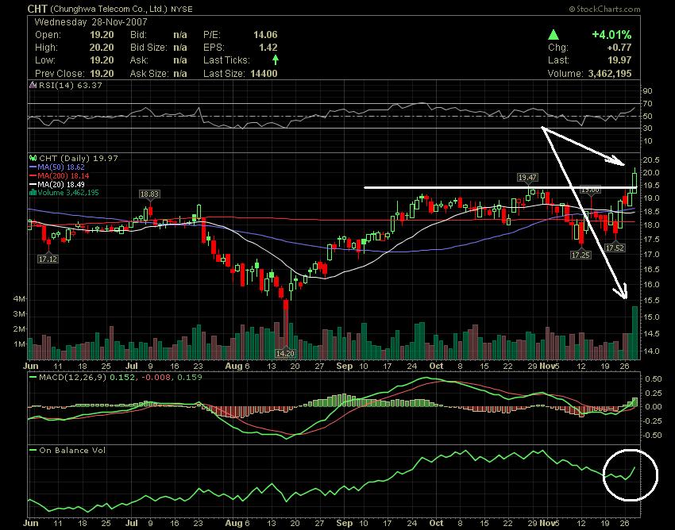Click the Open value 19.20

click(102, 35)
